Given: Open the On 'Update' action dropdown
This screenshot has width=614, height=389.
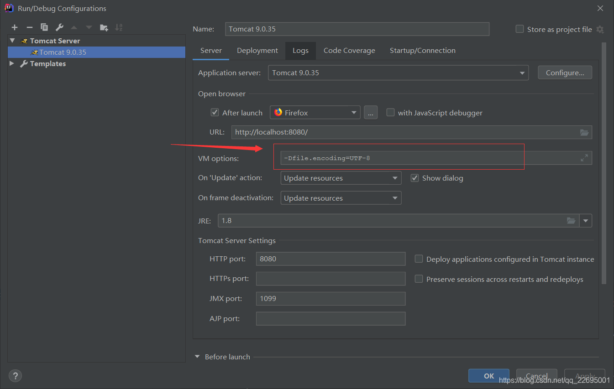Looking at the screenshot, I should pos(341,178).
